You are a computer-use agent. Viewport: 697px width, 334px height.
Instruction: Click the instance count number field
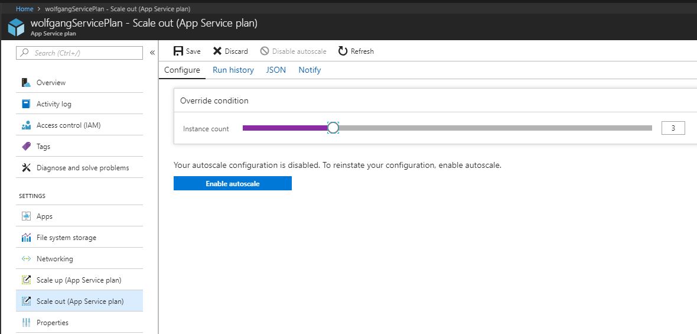(673, 128)
